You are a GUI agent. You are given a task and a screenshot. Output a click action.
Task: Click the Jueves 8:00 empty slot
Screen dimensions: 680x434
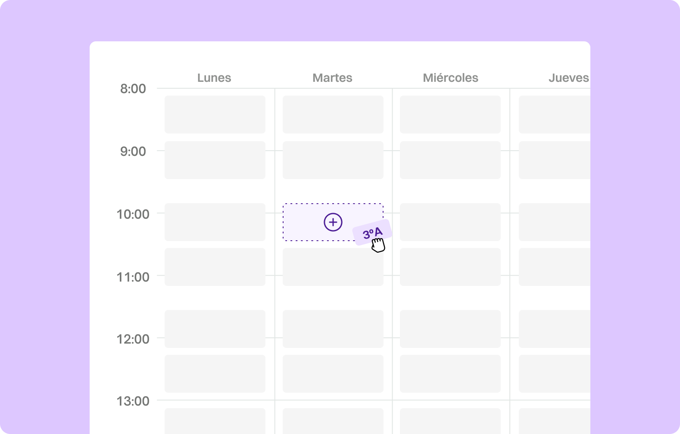555,115
